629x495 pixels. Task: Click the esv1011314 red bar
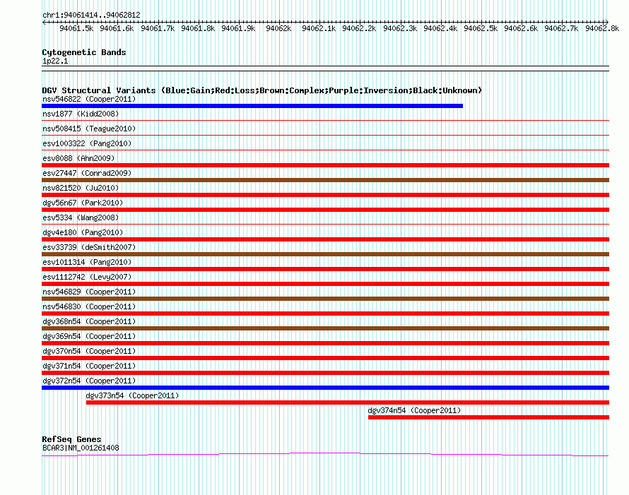pos(325,269)
